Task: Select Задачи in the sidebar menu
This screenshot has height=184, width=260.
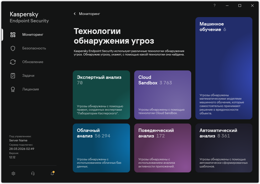Action: point(28,75)
